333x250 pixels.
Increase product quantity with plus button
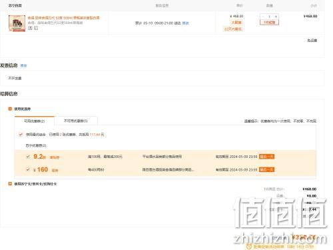pos(276,17)
